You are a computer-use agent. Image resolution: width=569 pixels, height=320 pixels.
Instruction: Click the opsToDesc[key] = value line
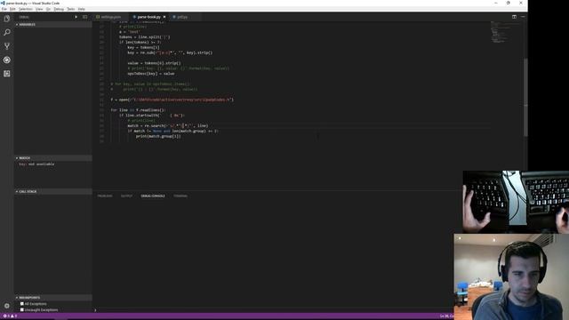pos(150,73)
